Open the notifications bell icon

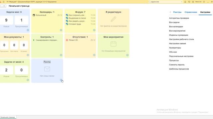[x=185, y=2]
